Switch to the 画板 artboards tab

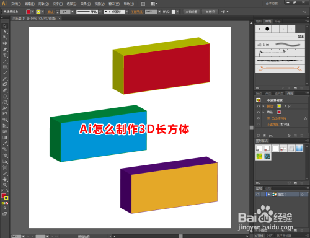268,188
